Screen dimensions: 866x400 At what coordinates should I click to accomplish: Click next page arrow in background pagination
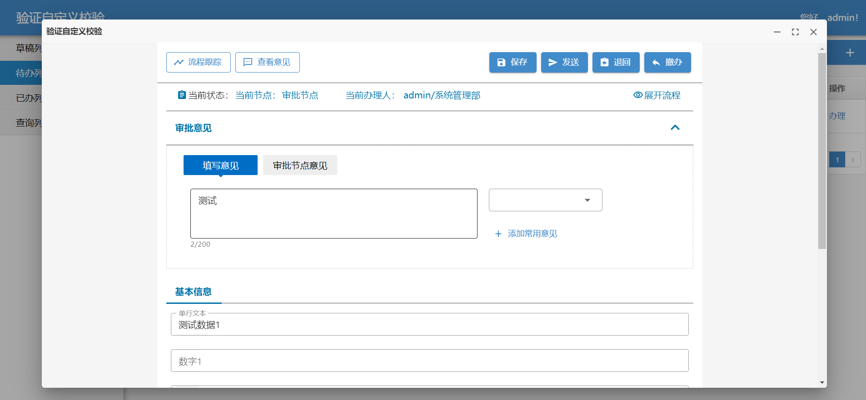point(853,160)
